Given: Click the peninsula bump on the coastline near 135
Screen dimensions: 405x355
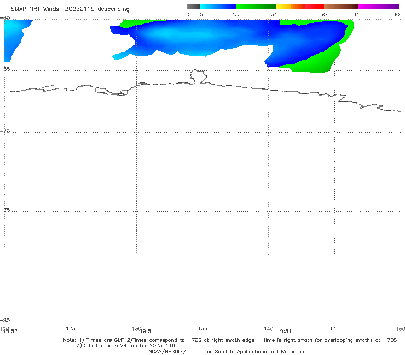Looking at the screenshot, I should click(198, 76).
